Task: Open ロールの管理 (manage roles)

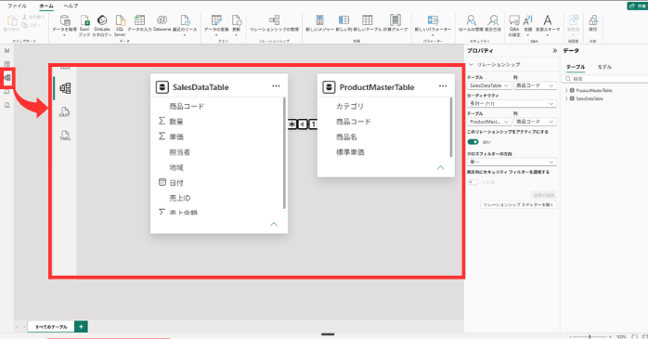Action: tap(471, 23)
